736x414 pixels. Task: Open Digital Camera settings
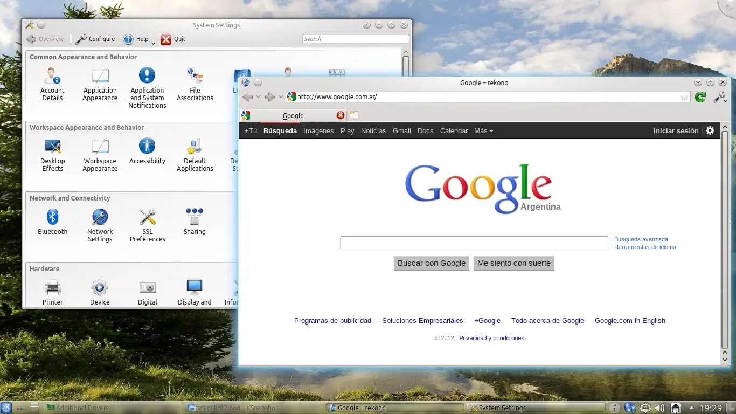point(147,292)
